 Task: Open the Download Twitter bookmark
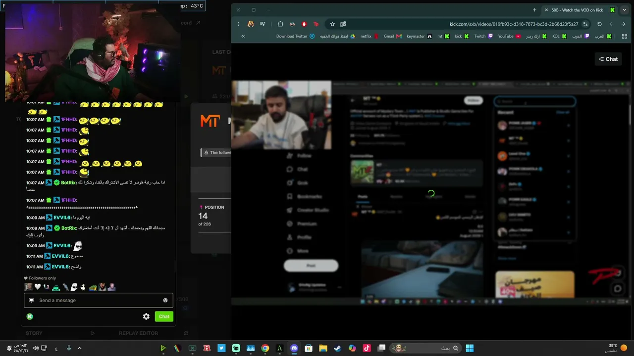[x=295, y=36]
